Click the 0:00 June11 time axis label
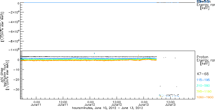Screen dimensions: 215x110 click(36, 104)
